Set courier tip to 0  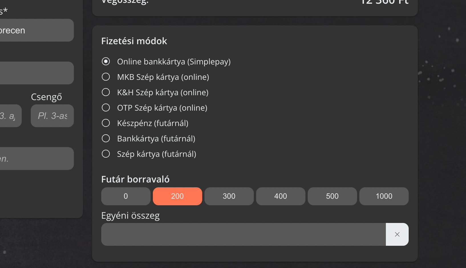[x=126, y=196]
